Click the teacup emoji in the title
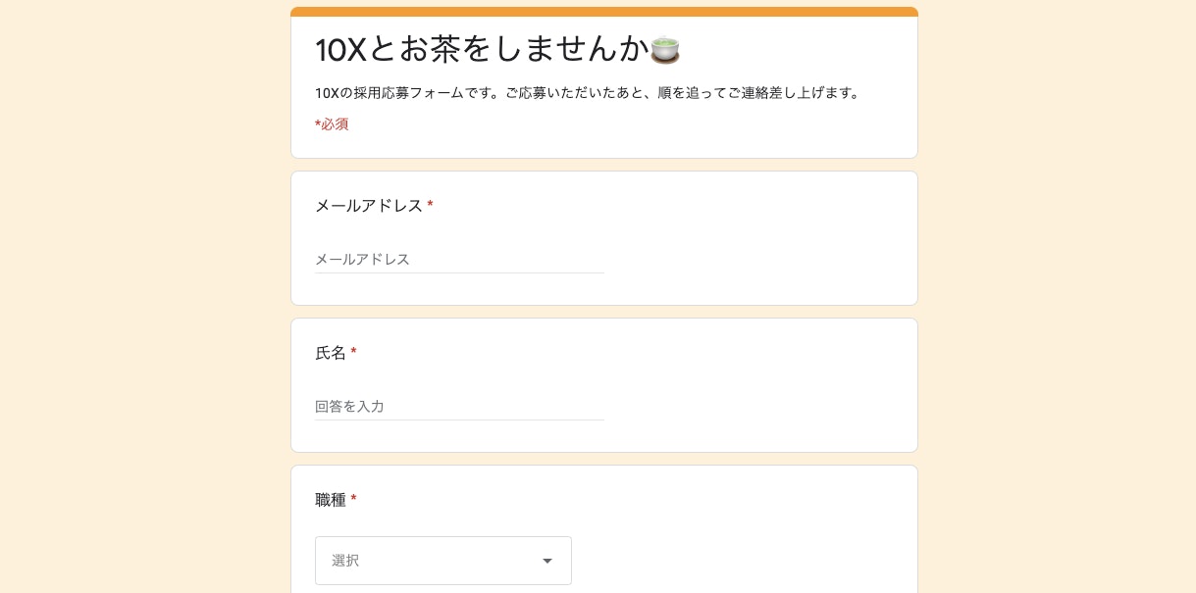The height and width of the screenshot is (593, 1196). tap(665, 49)
